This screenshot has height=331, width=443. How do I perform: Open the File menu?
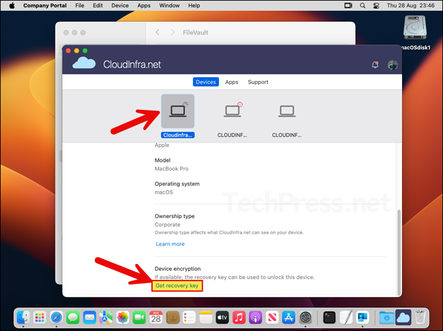(80, 6)
